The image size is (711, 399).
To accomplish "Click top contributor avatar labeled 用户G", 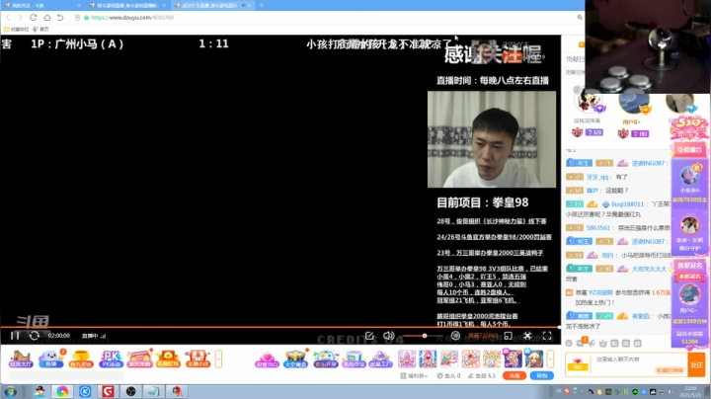I will click(633, 103).
